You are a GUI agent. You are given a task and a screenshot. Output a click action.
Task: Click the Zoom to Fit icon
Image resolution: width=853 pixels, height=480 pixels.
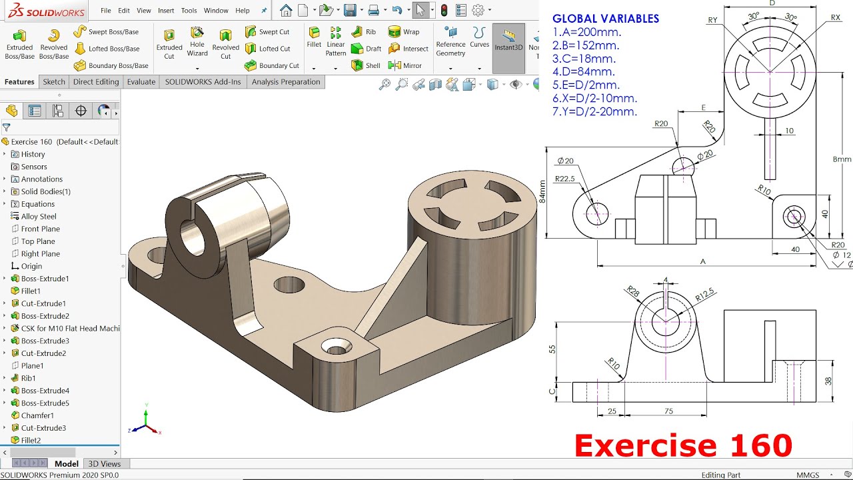pyautogui.click(x=385, y=84)
